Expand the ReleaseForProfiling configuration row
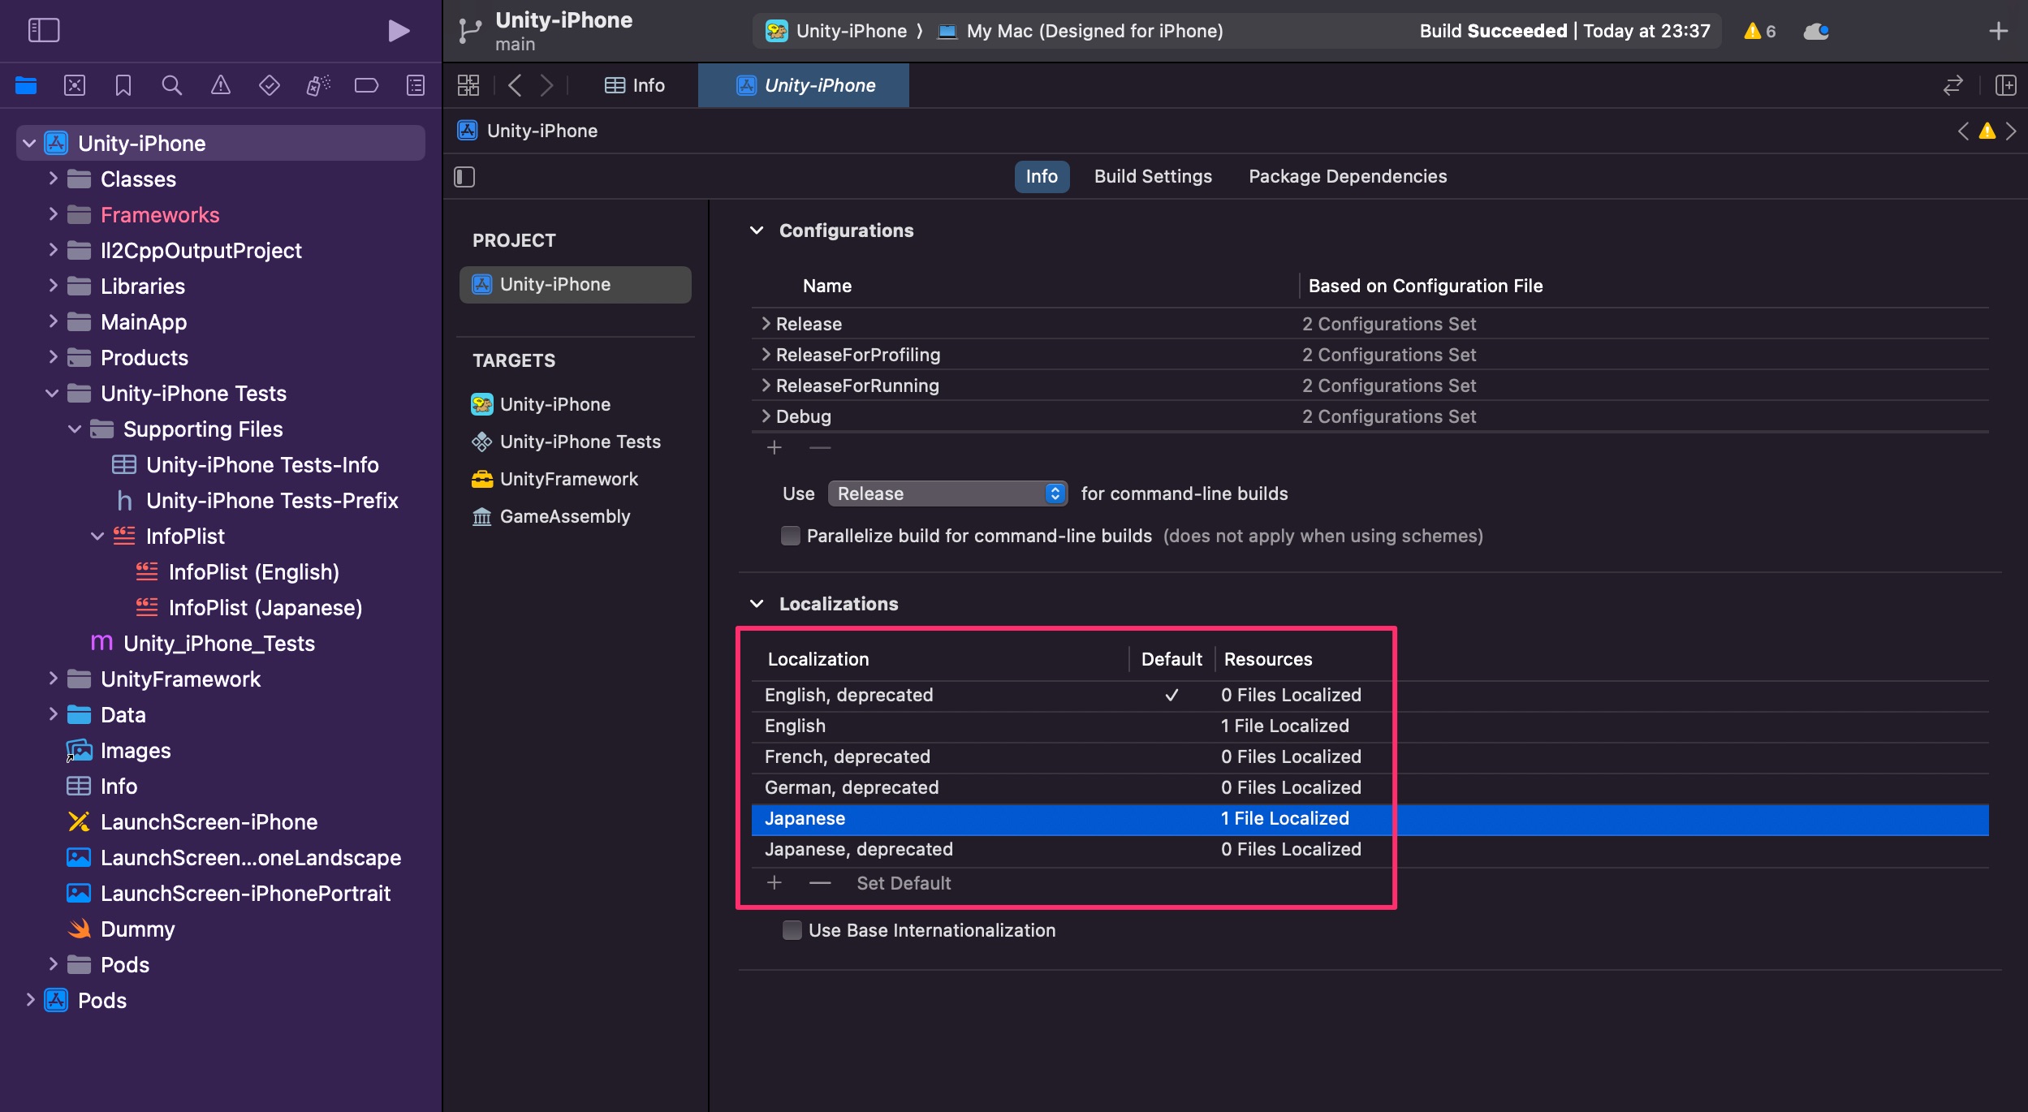Viewport: 2028px width, 1112px height. pyautogui.click(x=765, y=355)
